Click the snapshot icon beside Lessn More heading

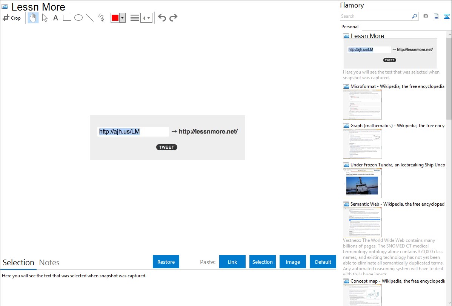[5, 6]
